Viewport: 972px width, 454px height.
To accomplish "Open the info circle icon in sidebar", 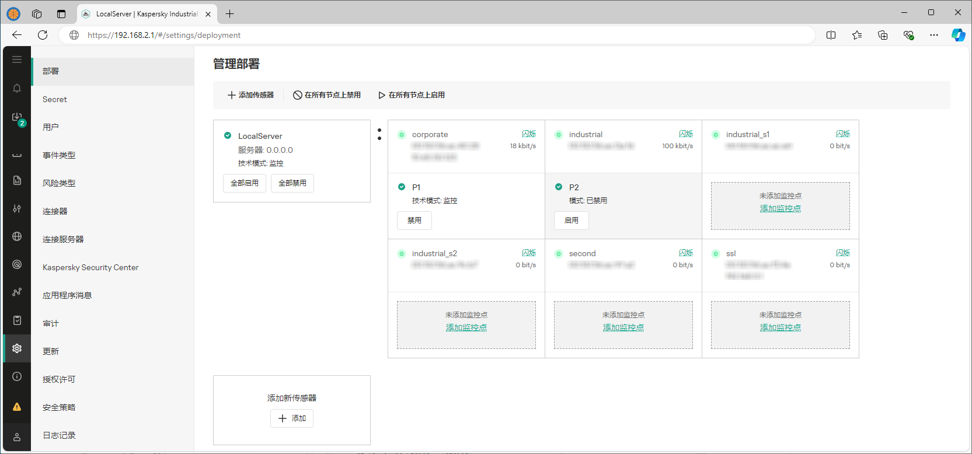I will (x=17, y=376).
